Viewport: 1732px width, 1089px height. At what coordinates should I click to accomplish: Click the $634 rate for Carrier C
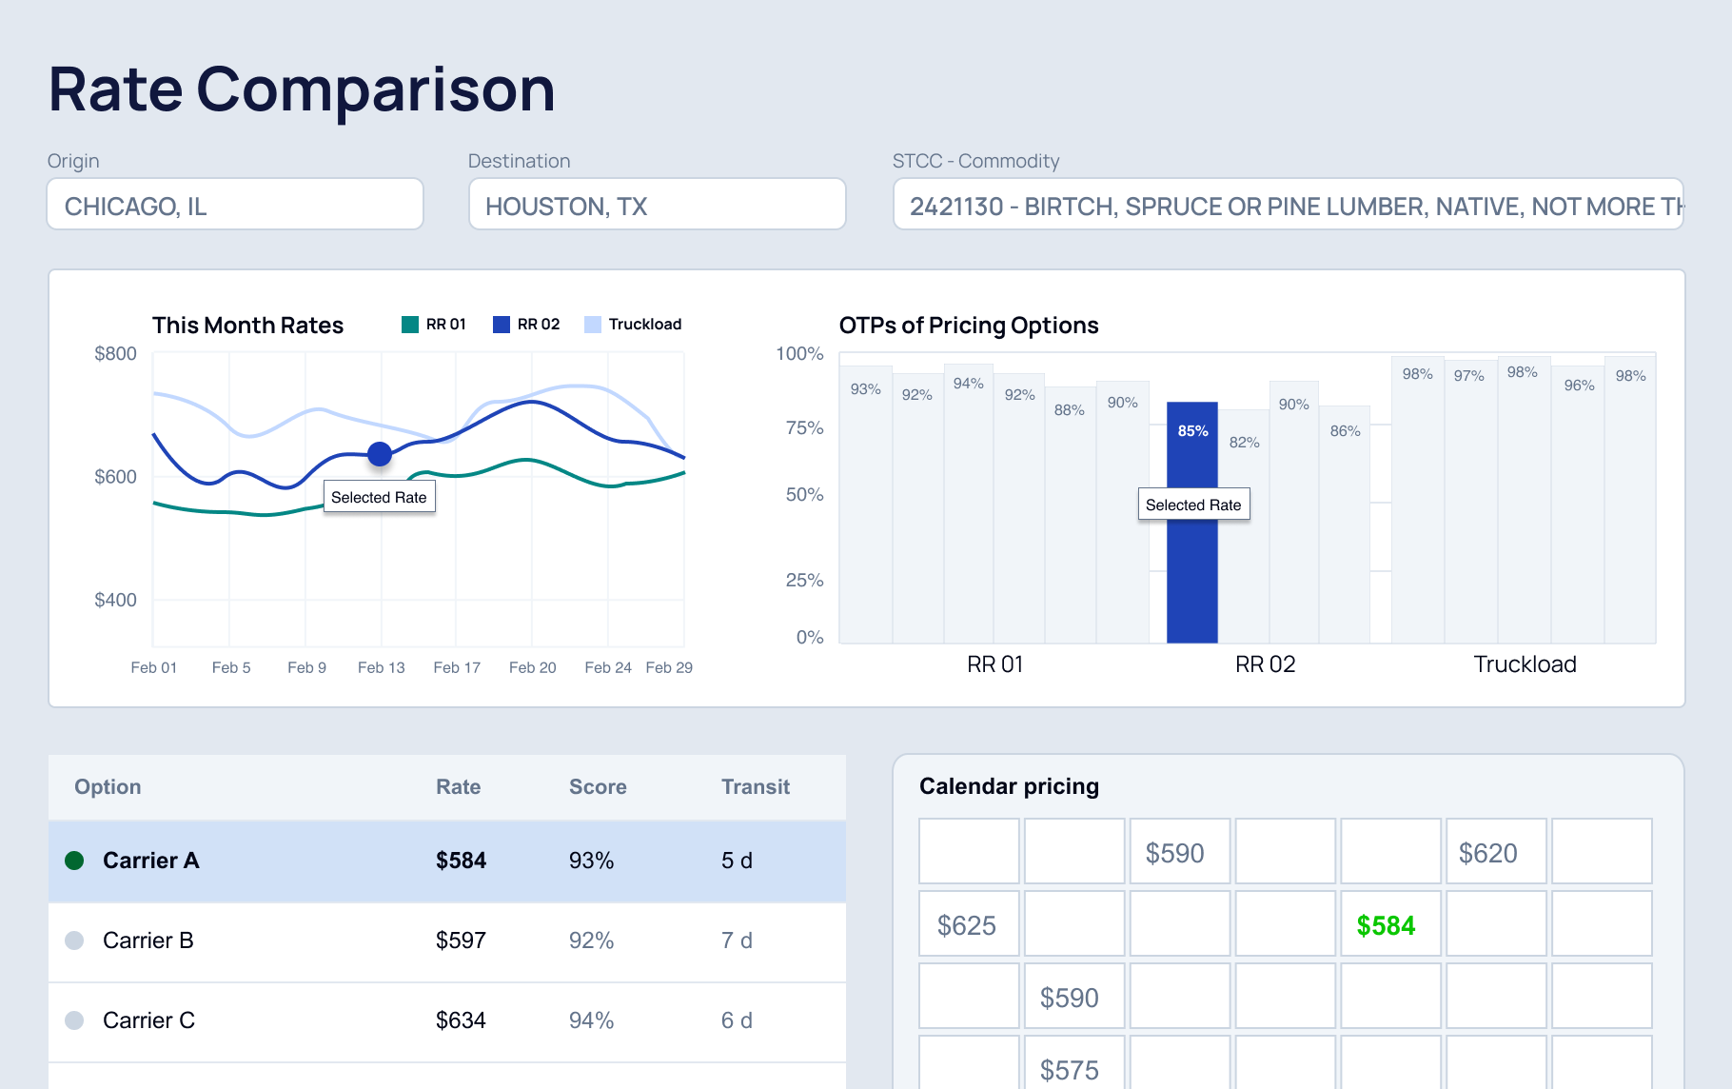(x=461, y=1020)
